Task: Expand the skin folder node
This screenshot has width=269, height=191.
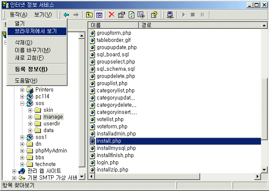Action: (x=30, y=110)
